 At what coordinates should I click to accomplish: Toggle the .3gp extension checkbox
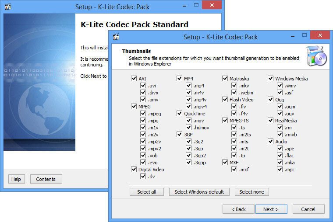[x=189, y=149]
